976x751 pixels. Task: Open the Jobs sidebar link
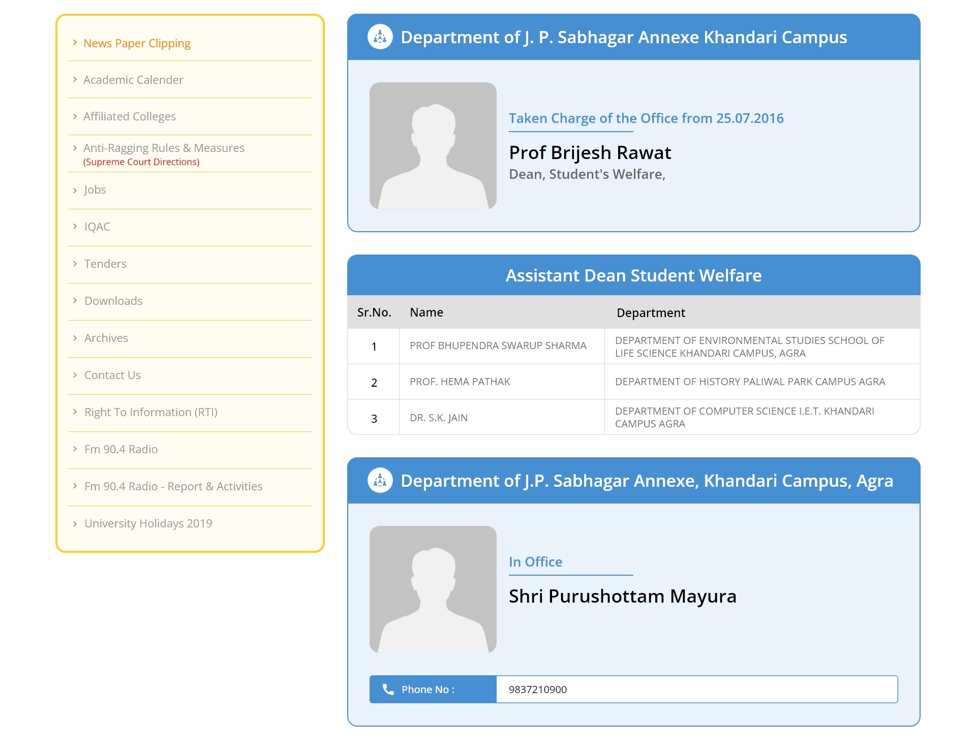[95, 190]
